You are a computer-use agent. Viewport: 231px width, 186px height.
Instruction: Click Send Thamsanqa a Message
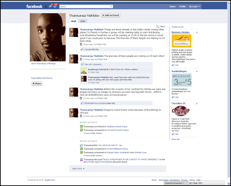(x=43, y=63)
